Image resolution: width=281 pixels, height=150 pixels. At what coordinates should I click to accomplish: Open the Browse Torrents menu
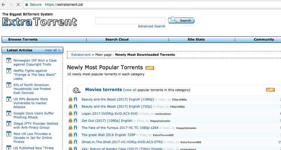[23, 39]
